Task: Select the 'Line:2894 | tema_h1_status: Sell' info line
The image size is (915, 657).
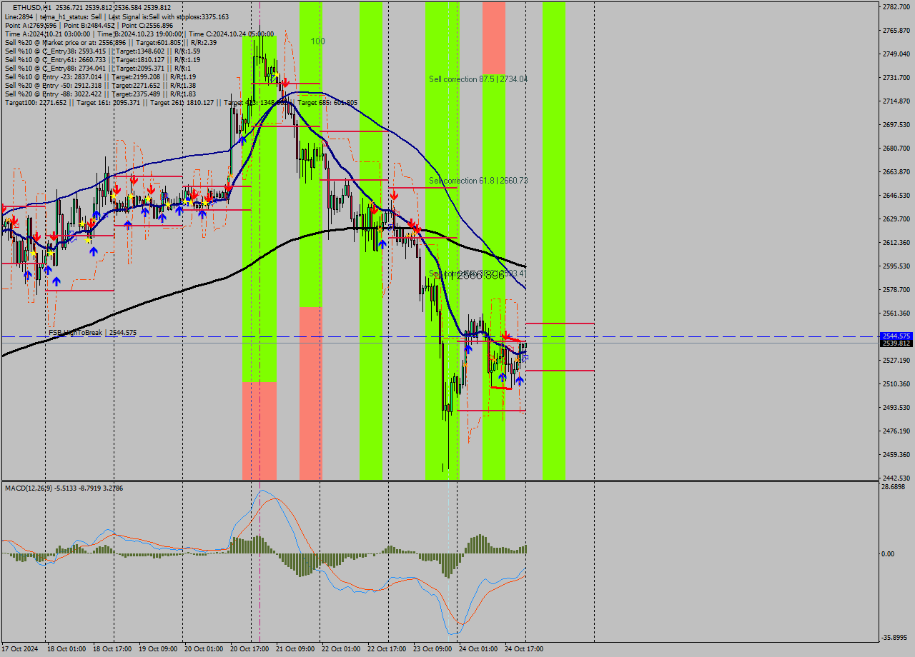Action: coord(117,16)
